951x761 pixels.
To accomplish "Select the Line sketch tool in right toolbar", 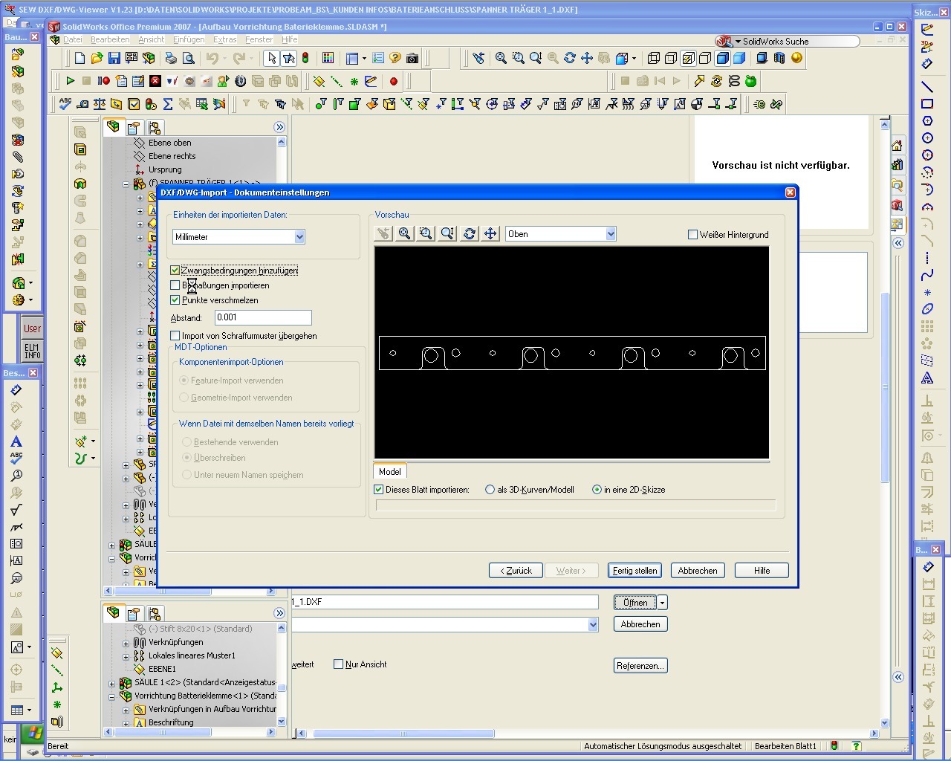I will pos(927,87).
